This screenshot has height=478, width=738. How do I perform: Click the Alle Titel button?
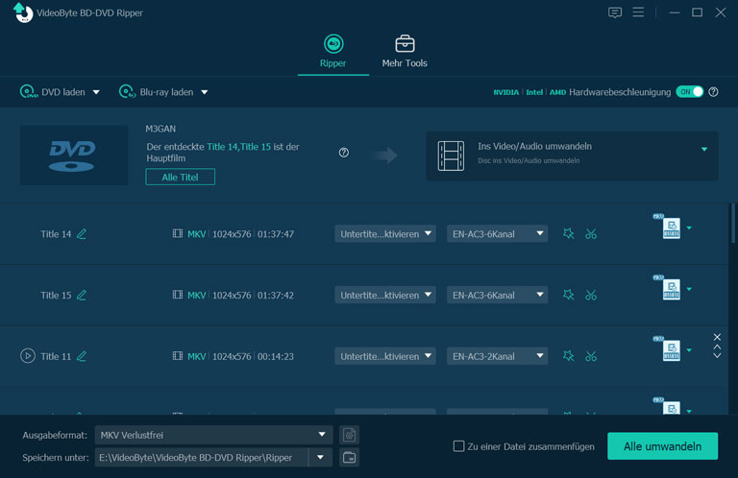(181, 178)
